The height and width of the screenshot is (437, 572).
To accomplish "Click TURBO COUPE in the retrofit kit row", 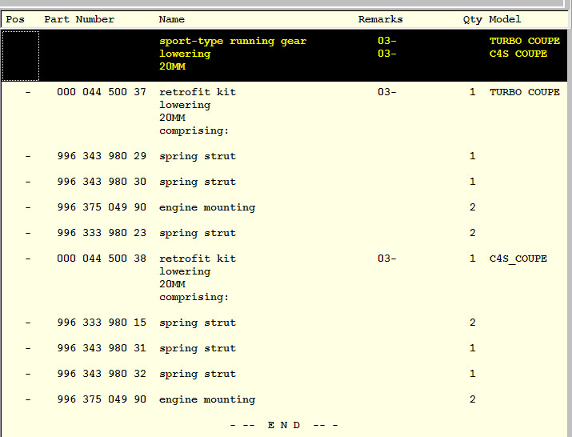I will pyautogui.click(x=524, y=92).
